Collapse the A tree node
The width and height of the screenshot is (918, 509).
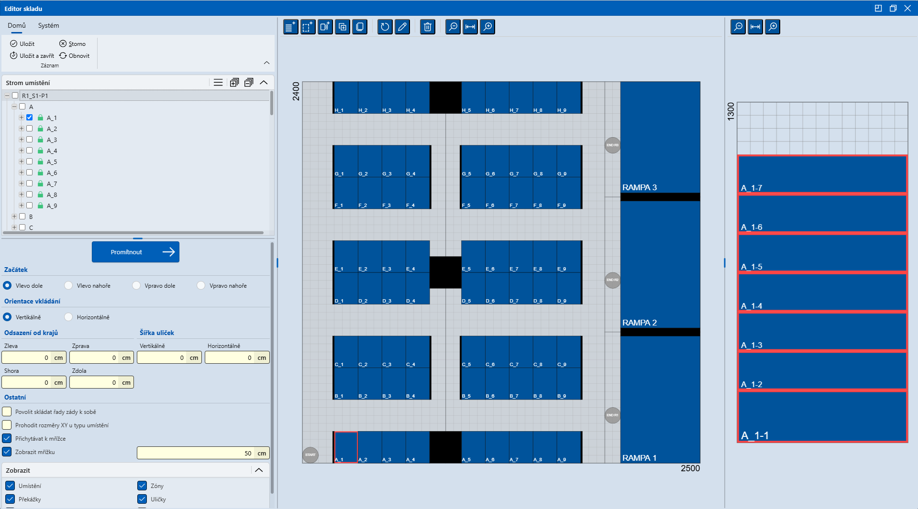click(14, 107)
